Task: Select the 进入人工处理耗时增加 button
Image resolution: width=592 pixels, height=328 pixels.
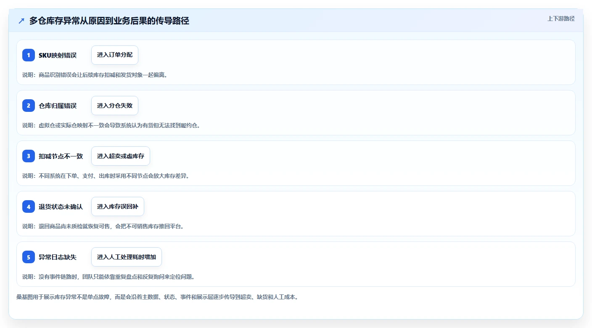Action: tap(127, 257)
